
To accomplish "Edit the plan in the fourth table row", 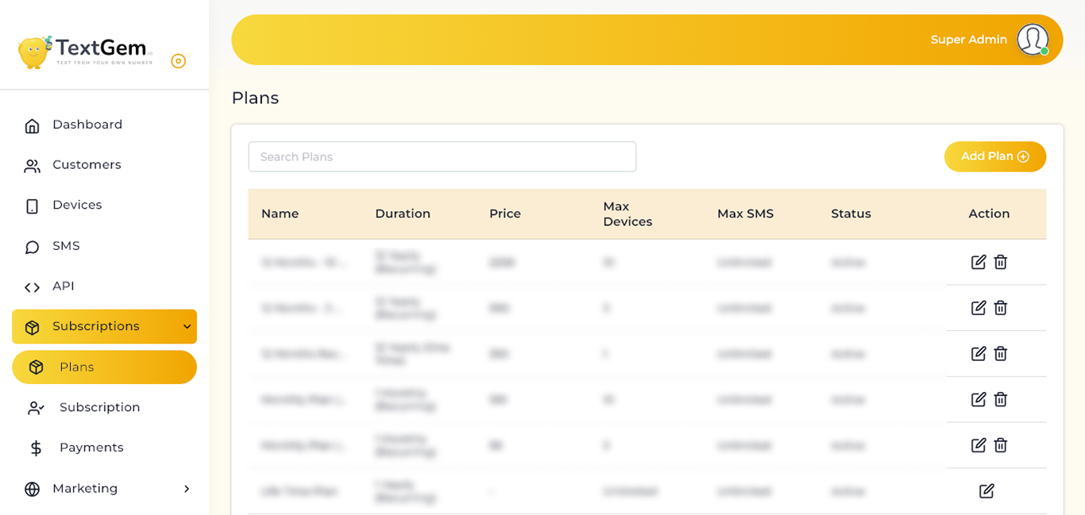I will [979, 399].
